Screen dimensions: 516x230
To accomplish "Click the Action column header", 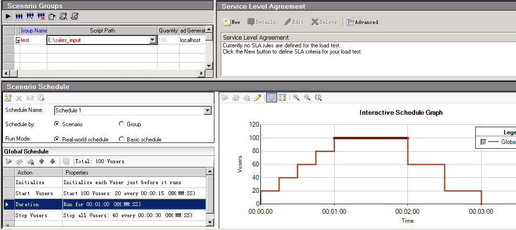I will [38, 173].
